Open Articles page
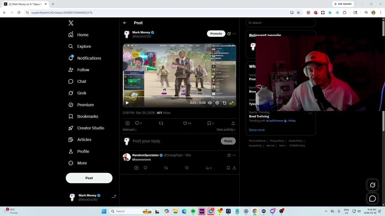This screenshot has height=216, width=385. click(x=80, y=140)
